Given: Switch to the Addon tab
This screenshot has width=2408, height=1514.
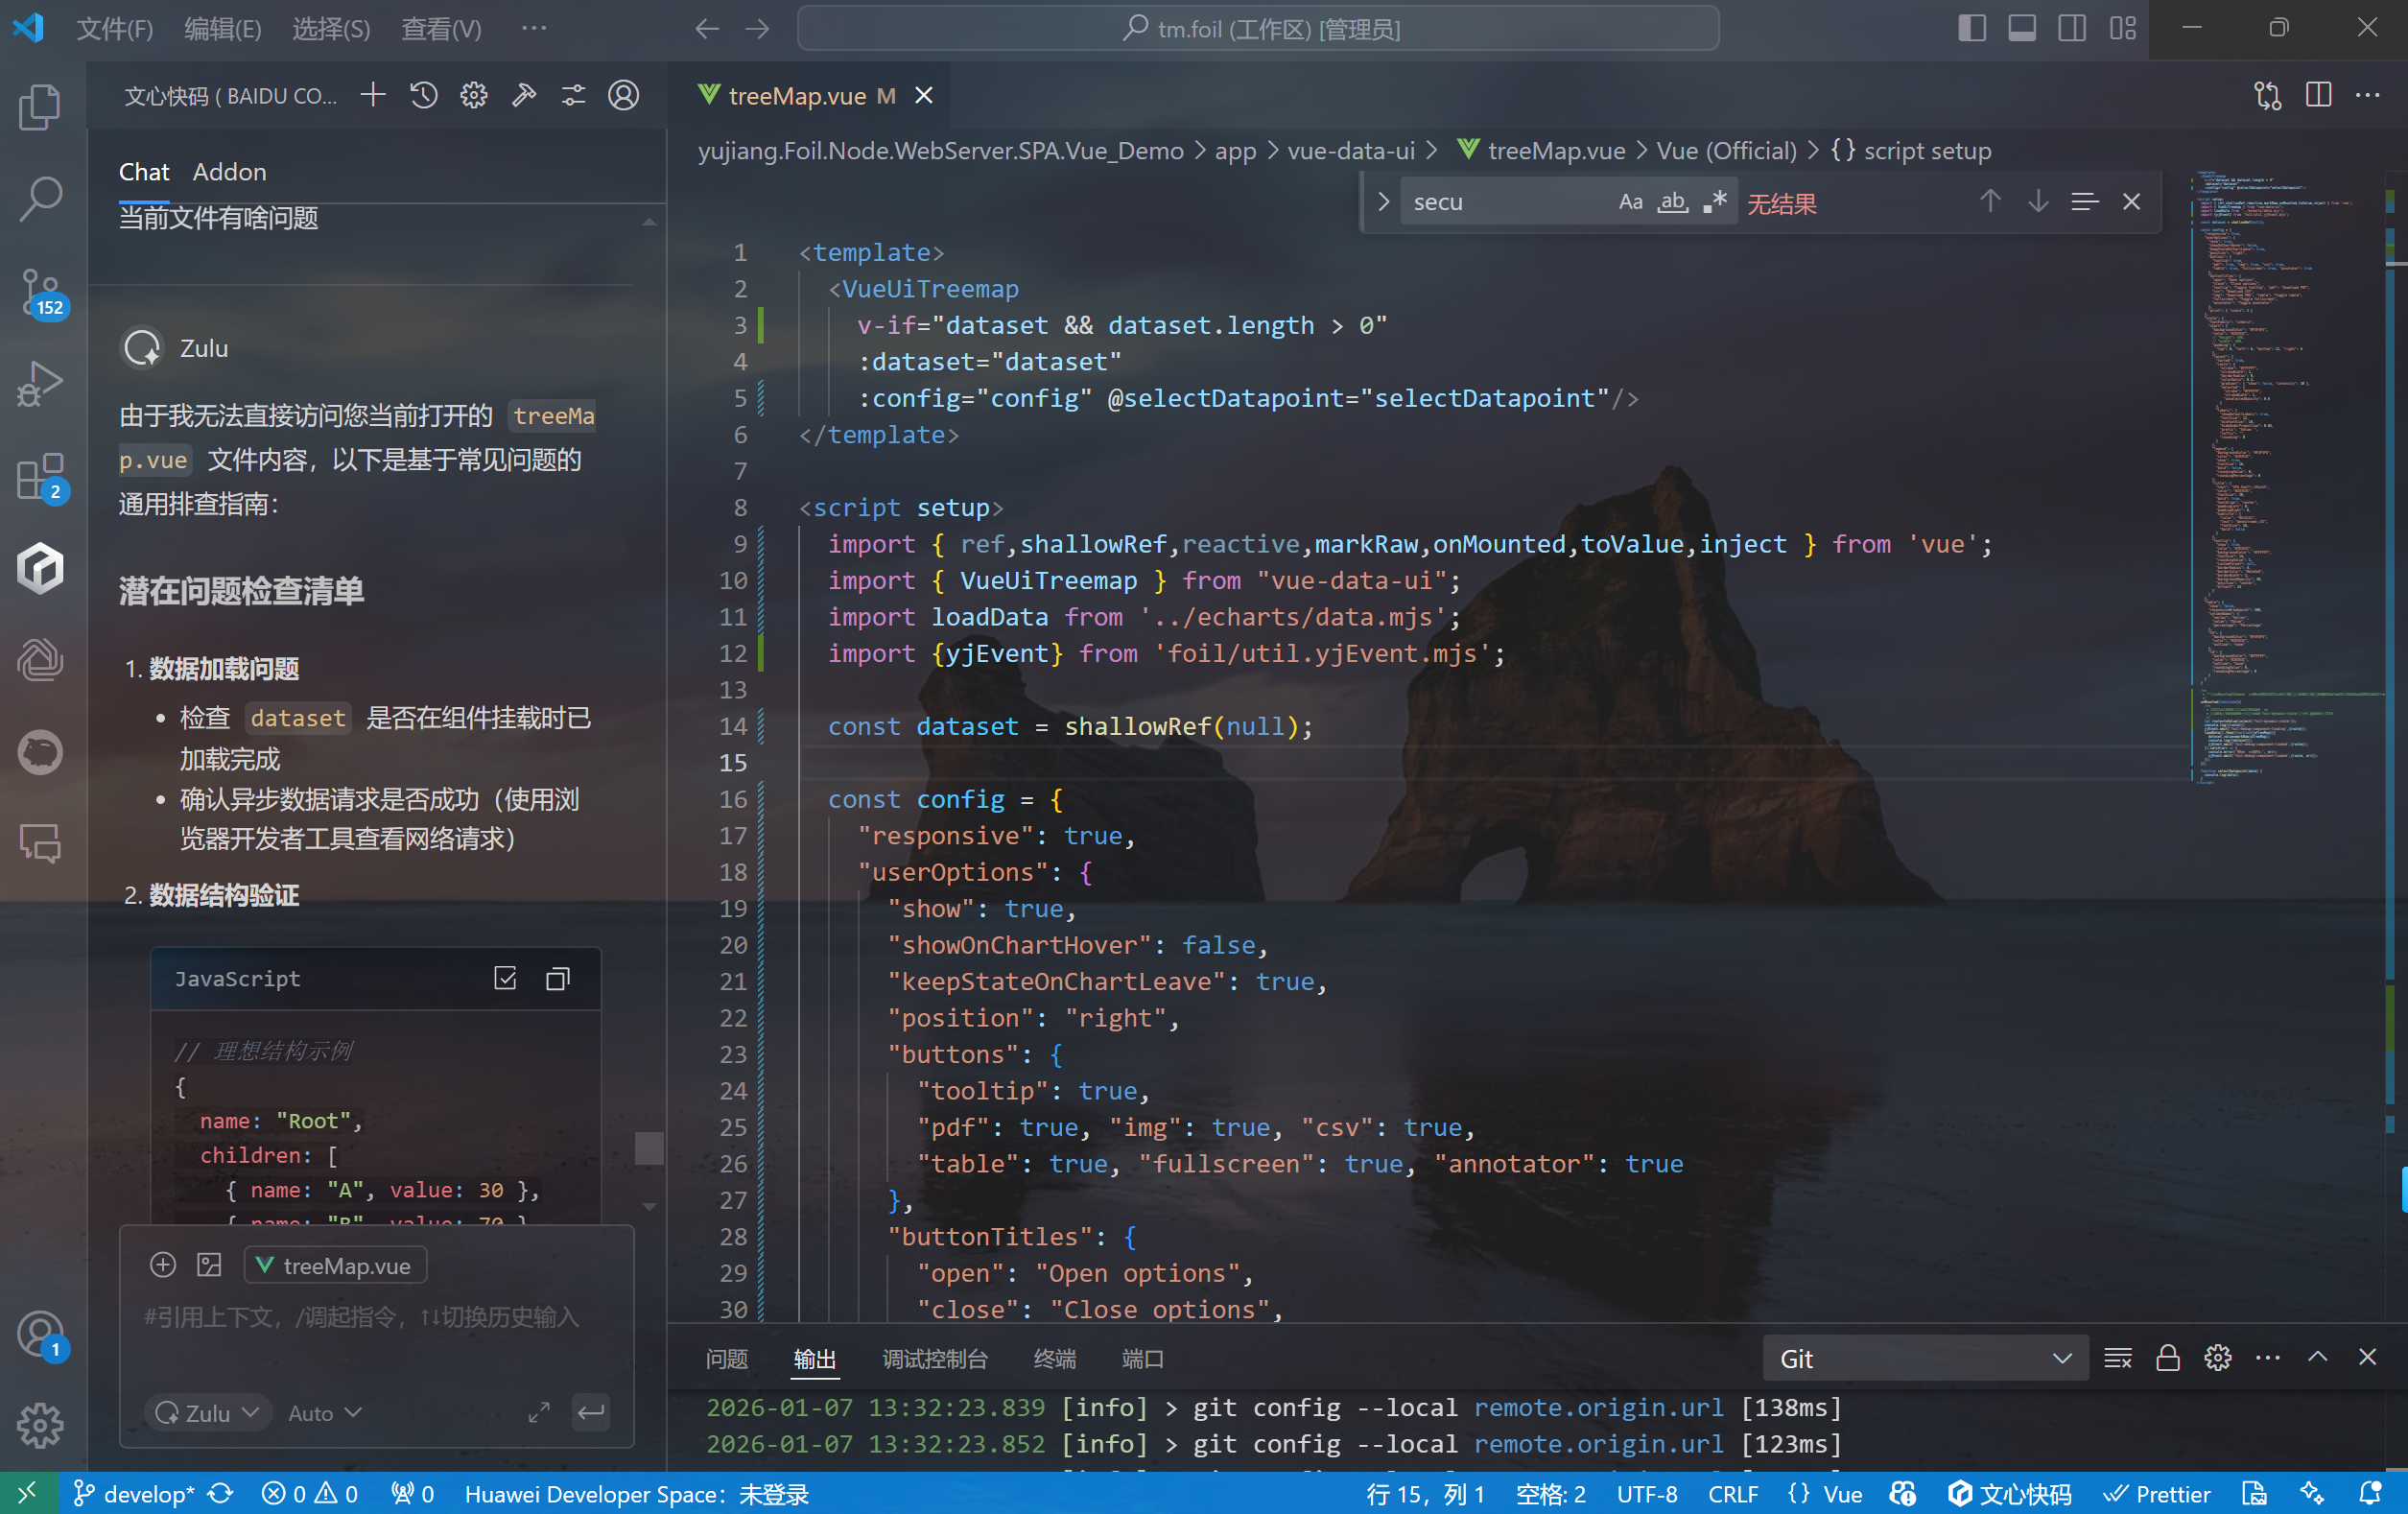Looking at the screenshot, I should [x=229, y=172].
